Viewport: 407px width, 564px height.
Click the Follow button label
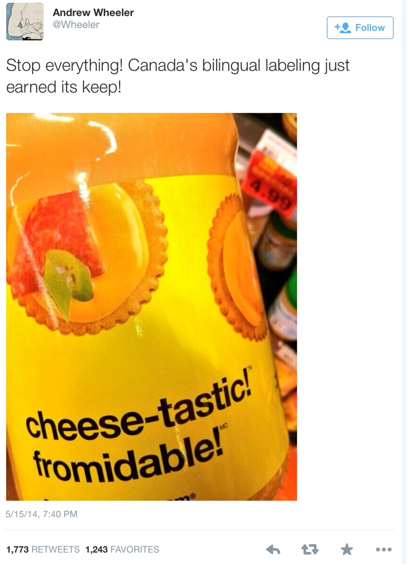pyautogui.click(x=370, y=27)
